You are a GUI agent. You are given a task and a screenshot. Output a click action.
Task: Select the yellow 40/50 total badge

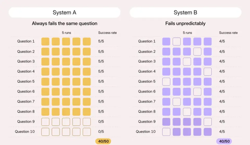click(103, 141)
